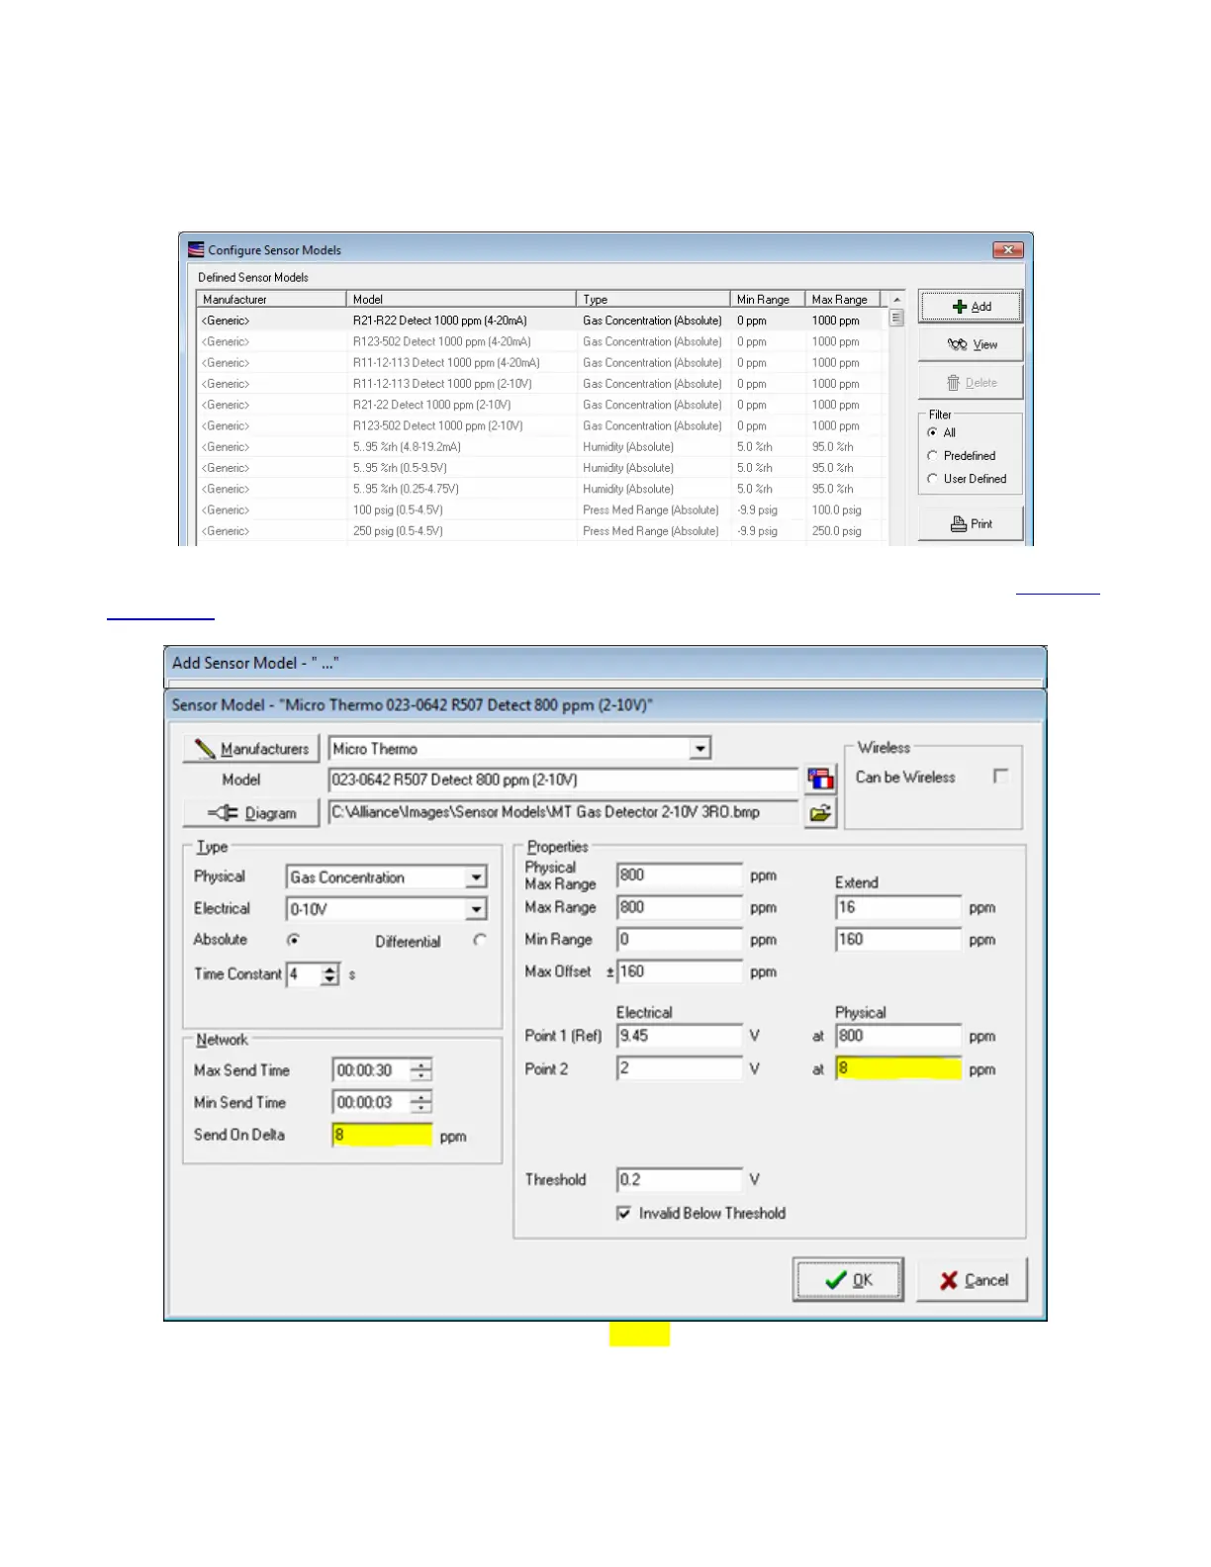Click the Min Range column header
Image resolution: width=1211 pixels, height=1567 pixels.
768,300
